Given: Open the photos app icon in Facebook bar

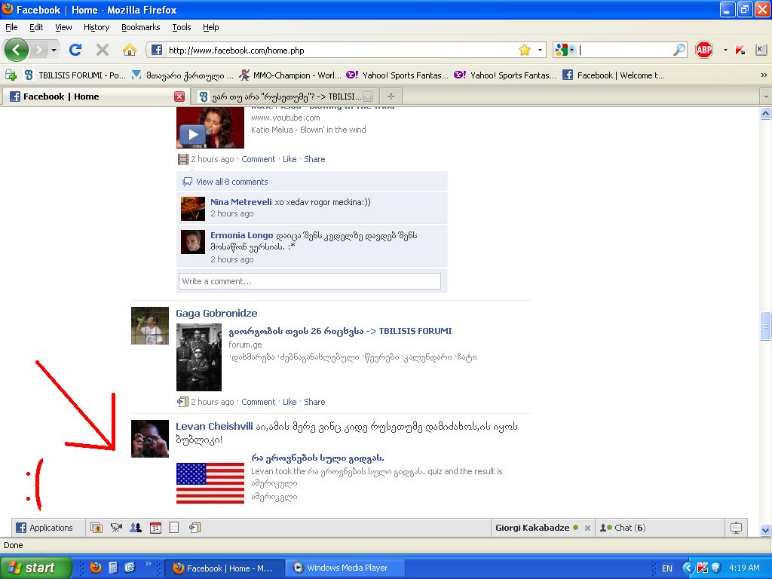Looking at the screenshot, I should pos(96,528).
